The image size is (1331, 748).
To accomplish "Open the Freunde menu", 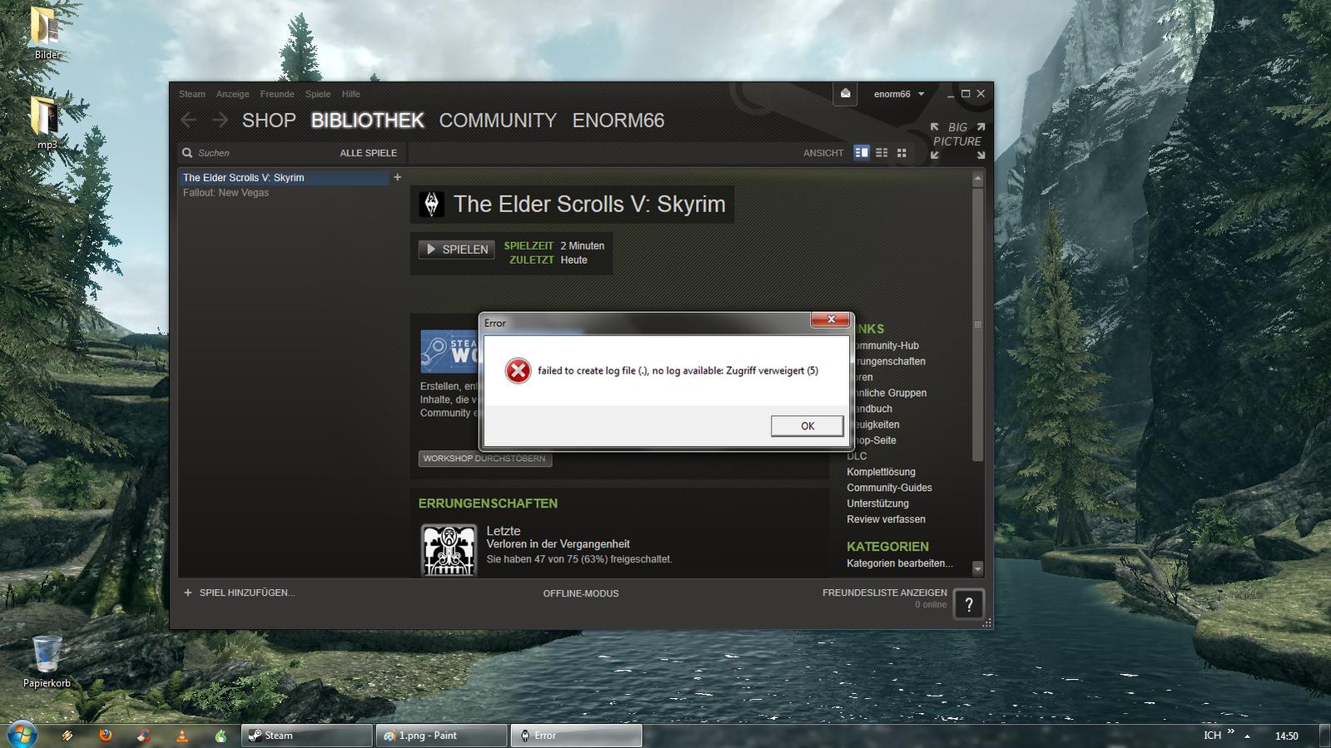I will pos(276,94).
